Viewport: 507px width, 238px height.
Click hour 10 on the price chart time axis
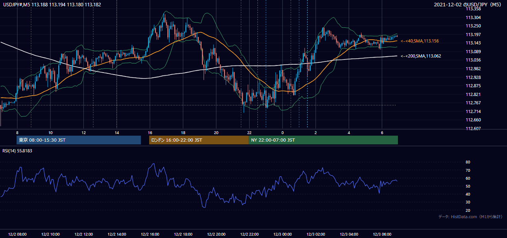[x=50, y=132]
